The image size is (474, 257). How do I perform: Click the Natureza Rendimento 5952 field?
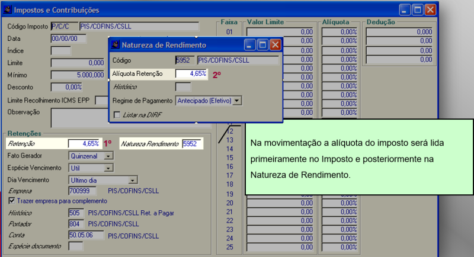(x=191, y=144)
